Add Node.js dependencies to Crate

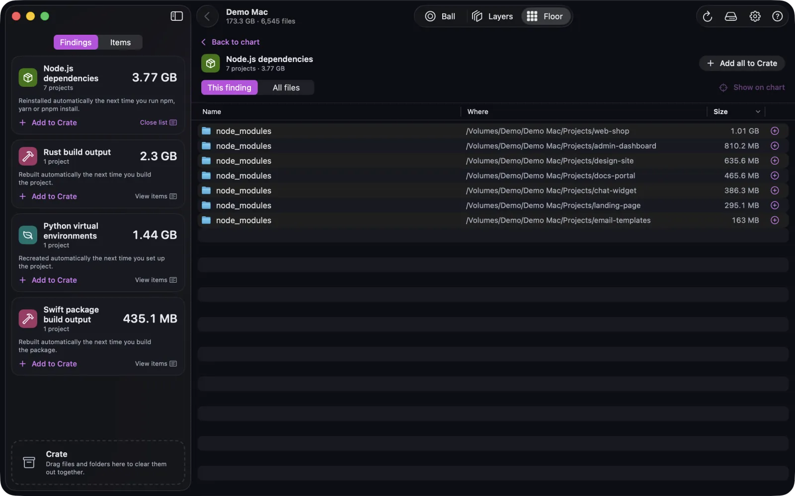click(48, 123)
